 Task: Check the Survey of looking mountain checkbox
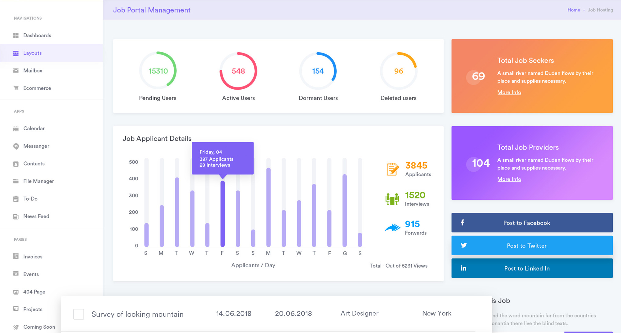pos(79,314)
